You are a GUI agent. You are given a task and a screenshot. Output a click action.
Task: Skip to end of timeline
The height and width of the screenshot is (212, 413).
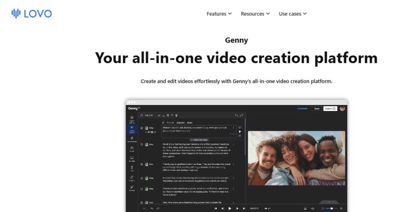[x=244, y=208]
